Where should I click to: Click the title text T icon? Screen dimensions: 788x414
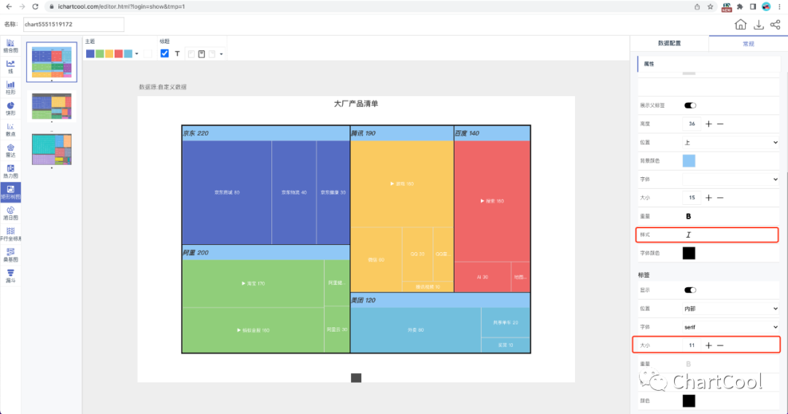click(177, 54)
